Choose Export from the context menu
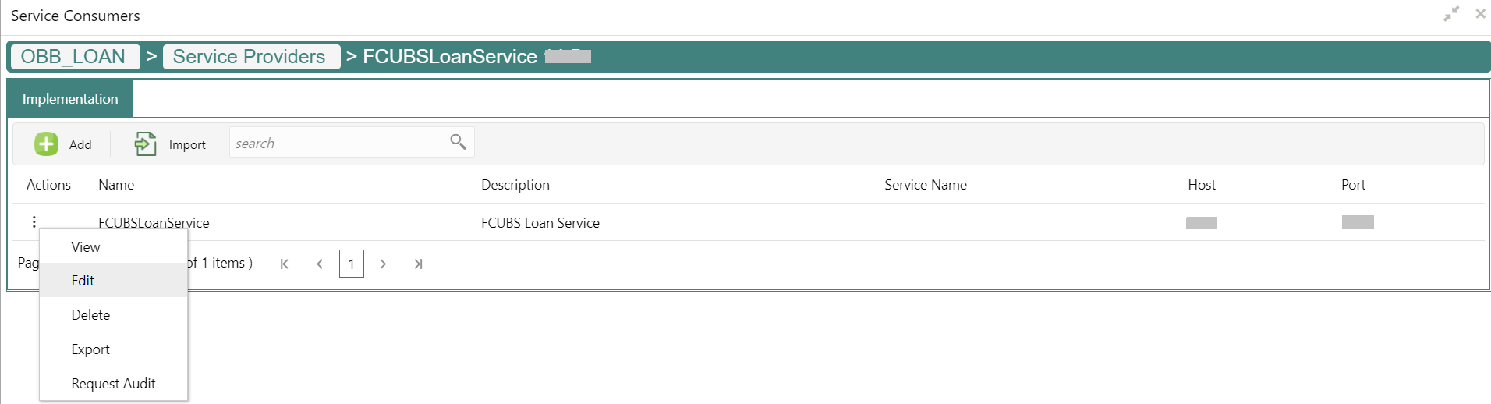 pos(114,349)
